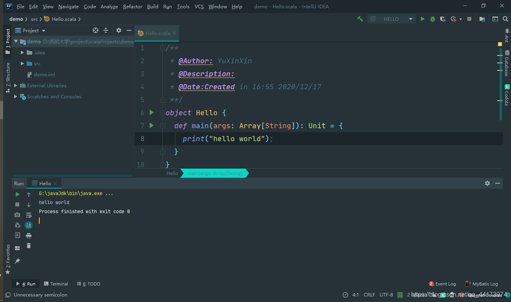Open the Project panel gear options

(x=119, y=30)
